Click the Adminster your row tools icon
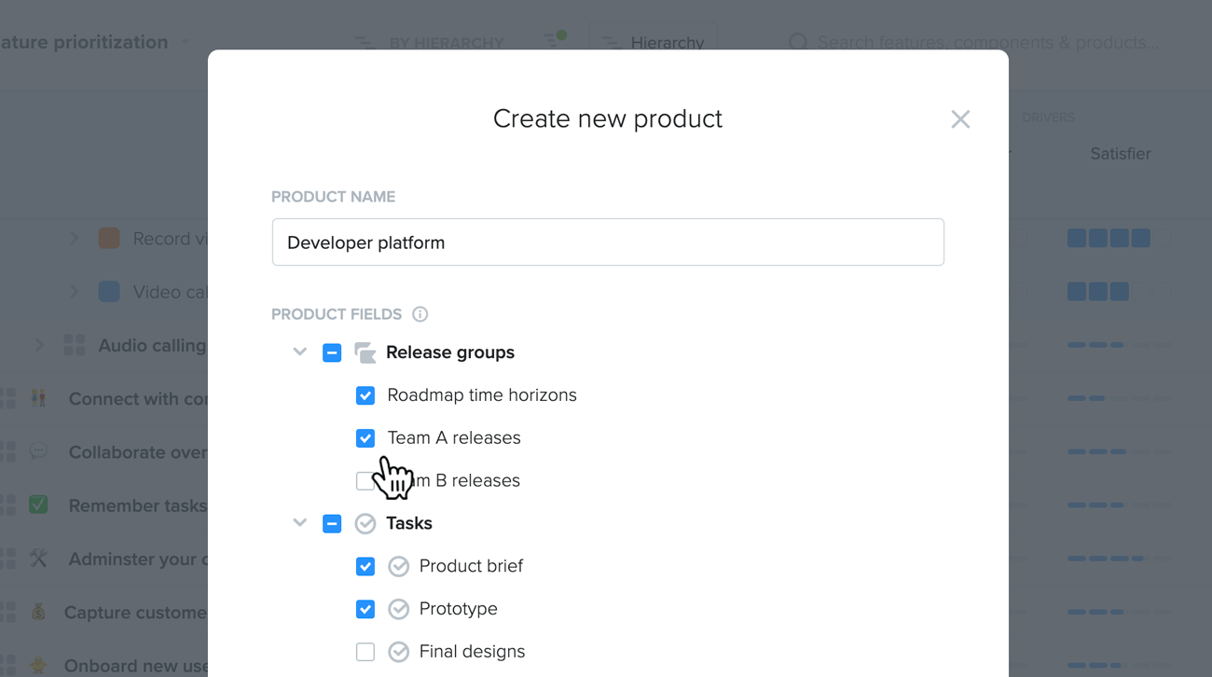This screenshot has height=677, width=1212. [x=38, y=558]
